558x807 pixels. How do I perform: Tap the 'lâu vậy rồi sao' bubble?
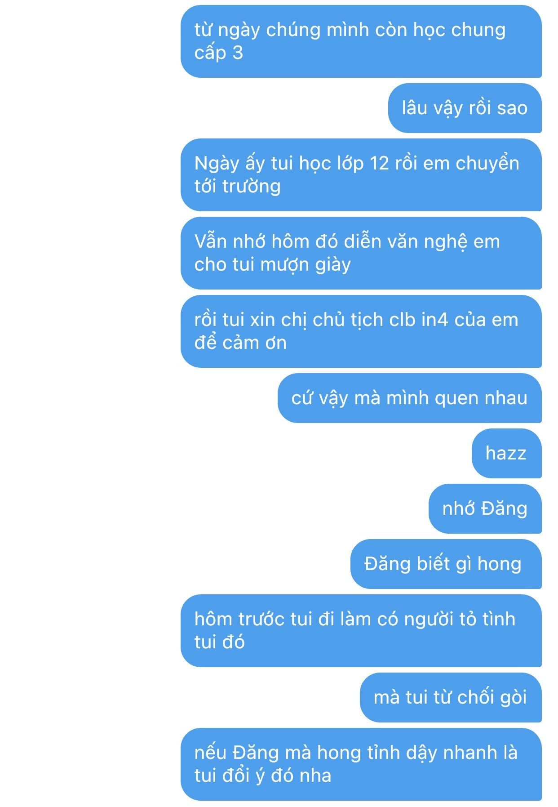click(x=465, y=108)
